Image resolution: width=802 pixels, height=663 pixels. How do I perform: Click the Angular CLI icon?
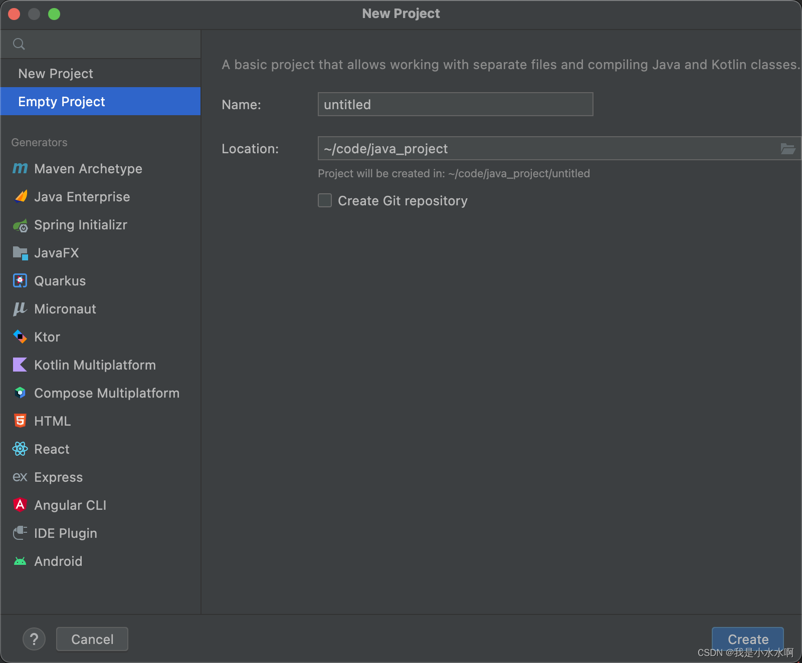[20, 505]
